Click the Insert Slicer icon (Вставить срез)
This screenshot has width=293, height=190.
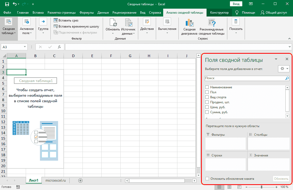(56, 20)
